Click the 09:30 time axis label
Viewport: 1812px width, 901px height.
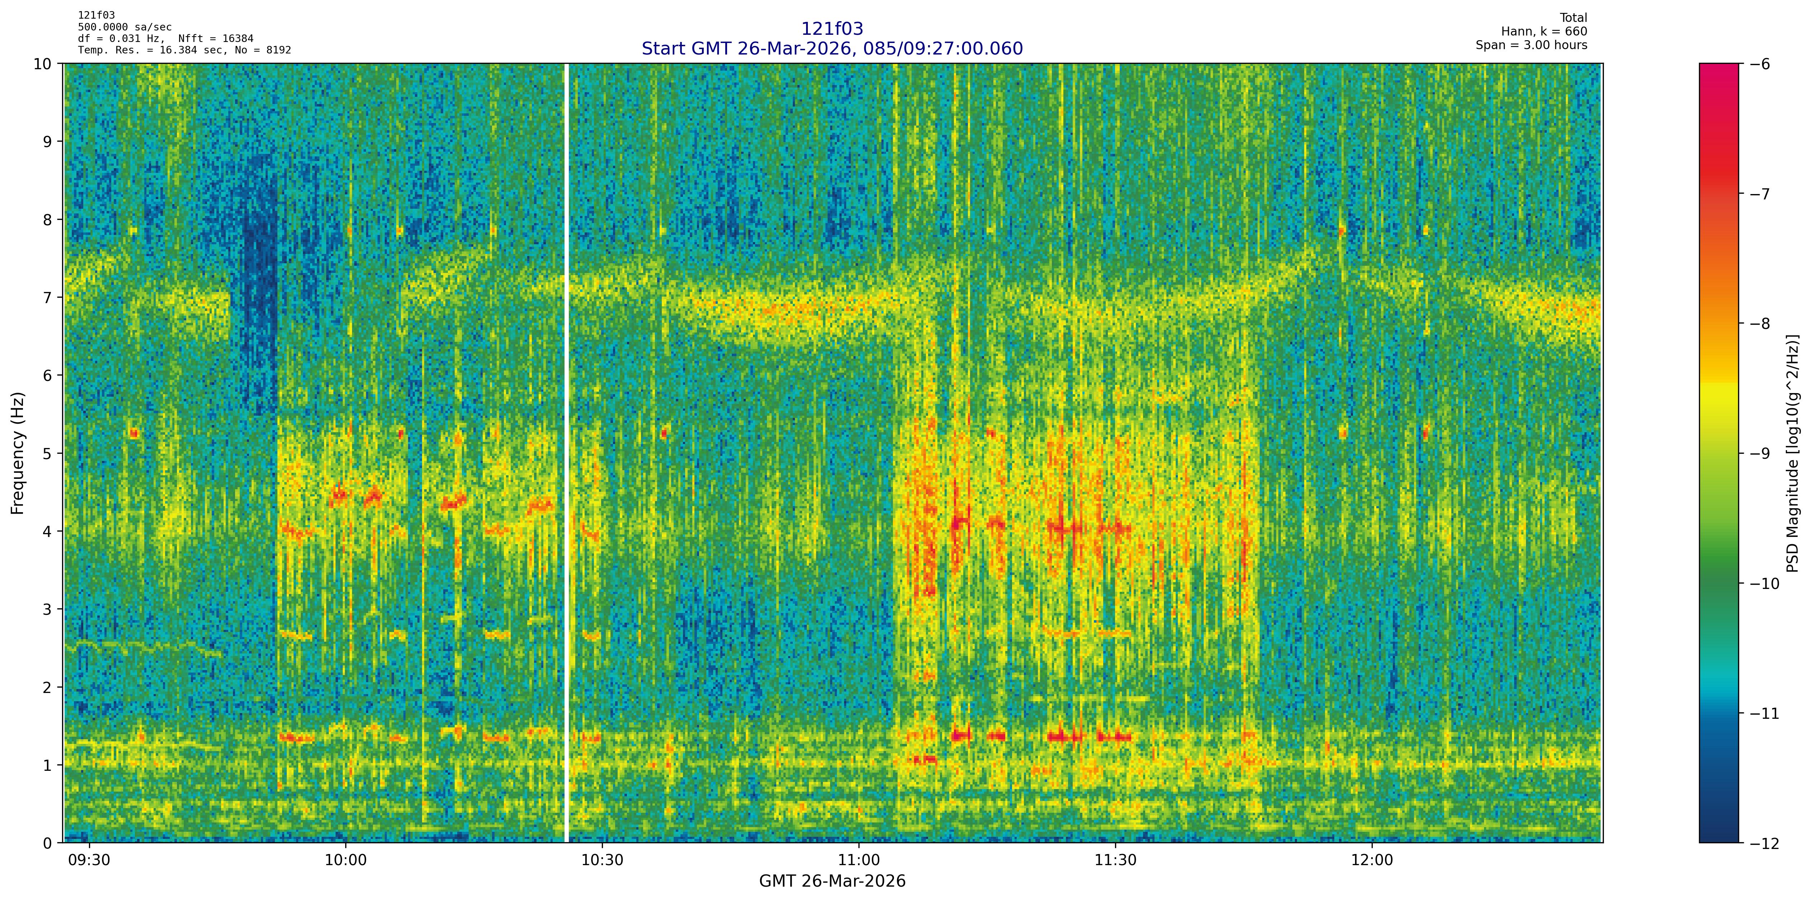(89, 861)
